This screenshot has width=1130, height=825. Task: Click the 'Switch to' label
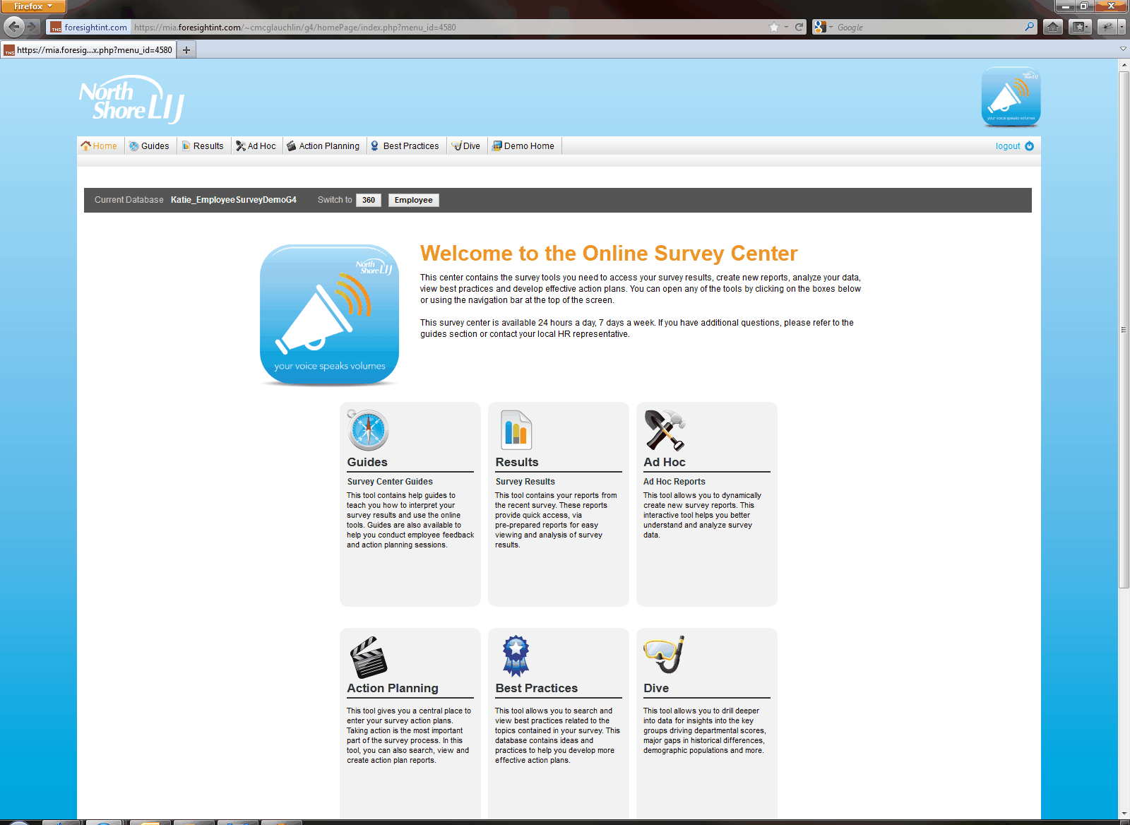point(335,200)
